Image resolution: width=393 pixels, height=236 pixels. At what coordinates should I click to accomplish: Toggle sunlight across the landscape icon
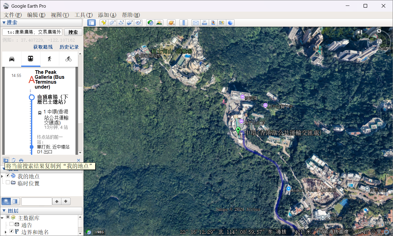[x=159, y=23]
